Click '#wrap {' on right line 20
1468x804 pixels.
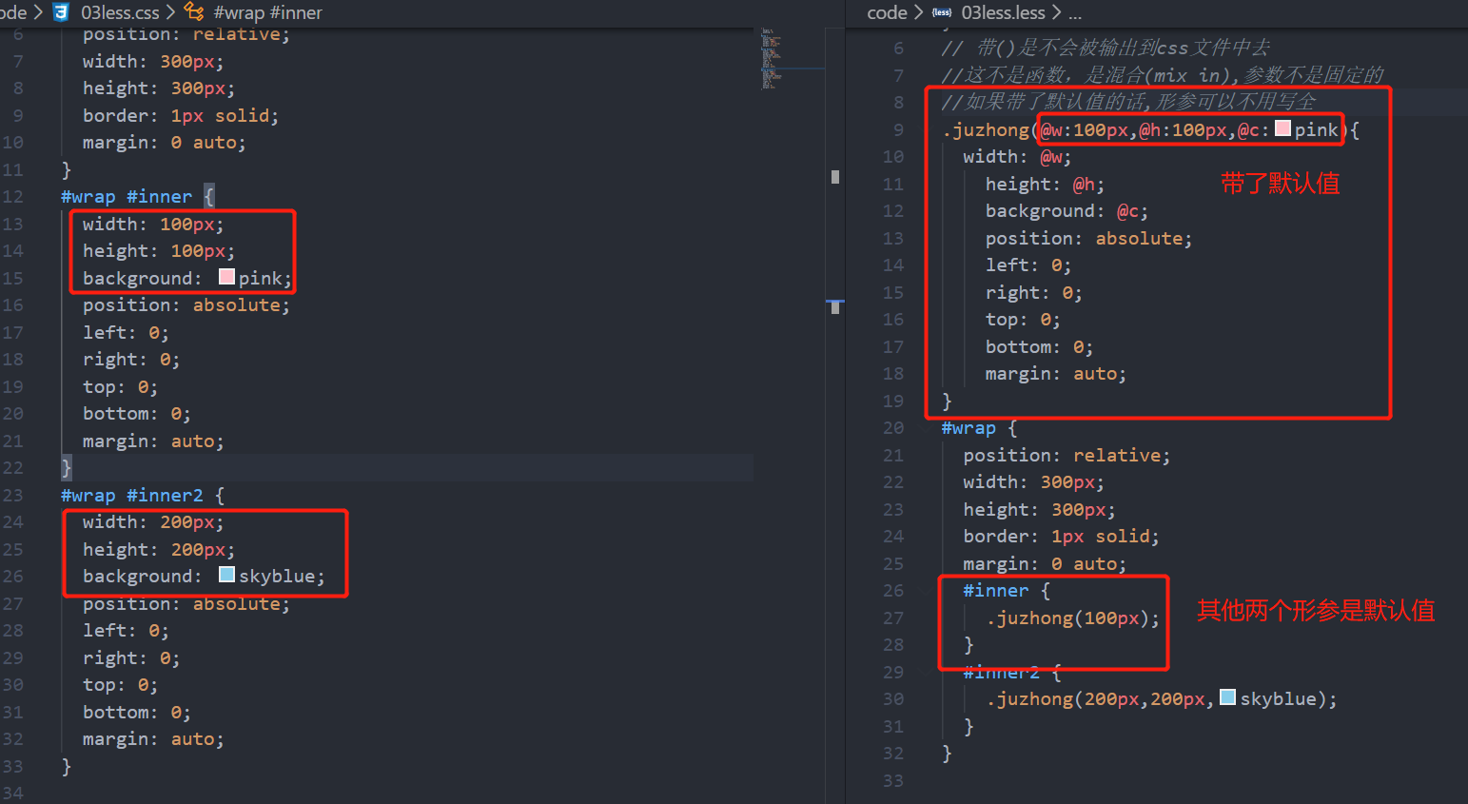pyautogui.click(x=979, y=428)
